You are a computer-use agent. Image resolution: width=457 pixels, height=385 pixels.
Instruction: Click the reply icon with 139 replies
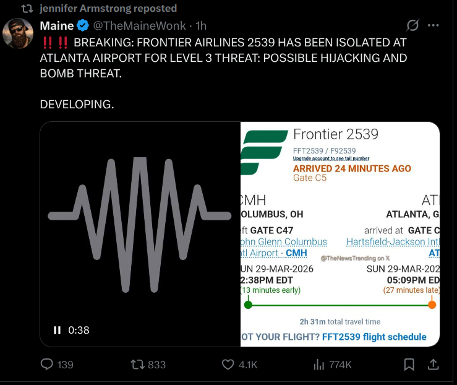click(x=47, y=365)
